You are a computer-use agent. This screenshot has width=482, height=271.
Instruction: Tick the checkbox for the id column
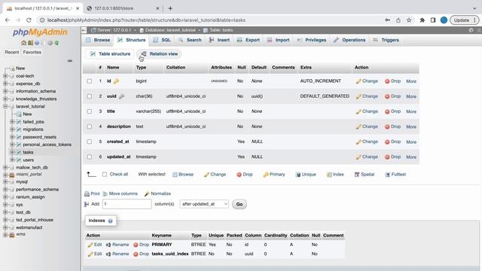pos(90,81)
